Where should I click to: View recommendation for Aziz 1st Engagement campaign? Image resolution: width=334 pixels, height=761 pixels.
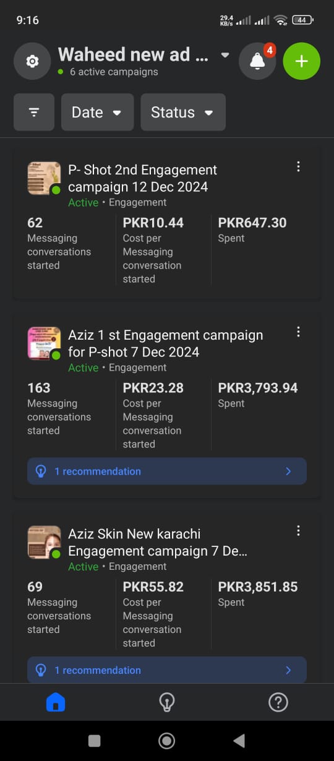point(167,471)
